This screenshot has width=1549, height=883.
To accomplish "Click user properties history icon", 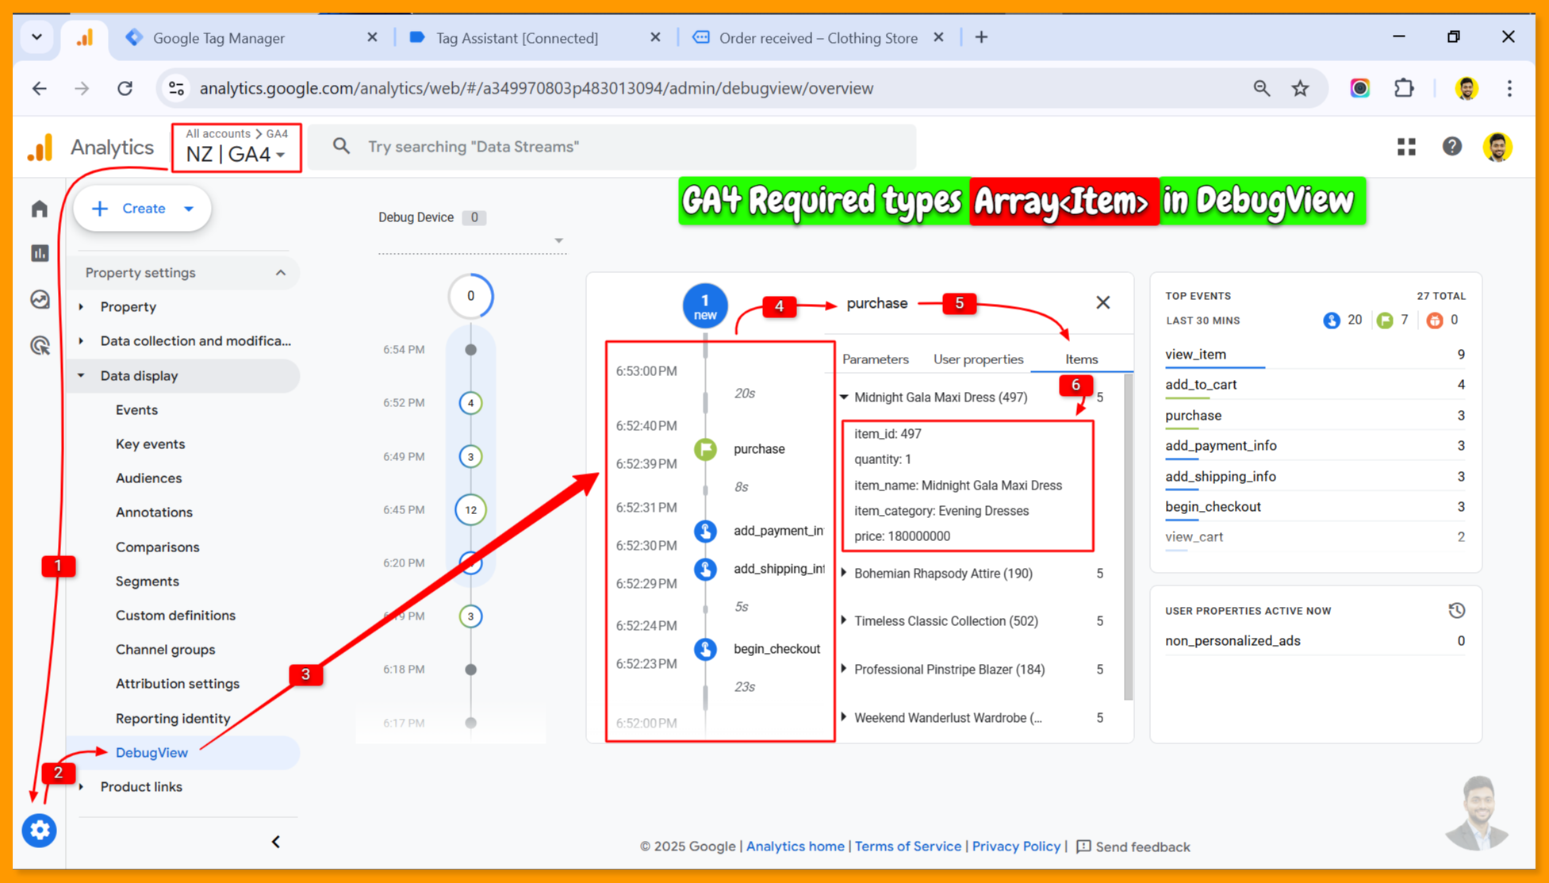I will coord(1456,610).
